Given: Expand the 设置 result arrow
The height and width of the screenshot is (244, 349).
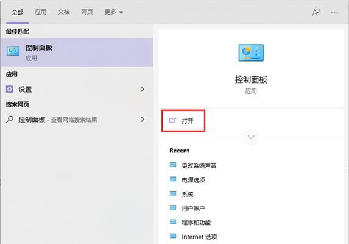Looking at the screenshot, I should point(143,89).
